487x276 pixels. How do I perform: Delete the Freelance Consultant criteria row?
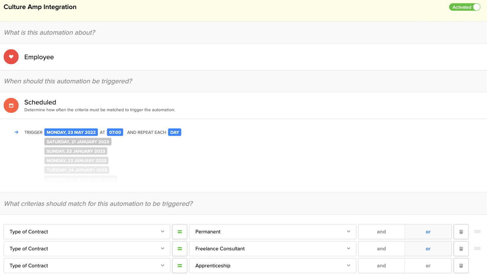pyautogui.click(x=461, y=249)
